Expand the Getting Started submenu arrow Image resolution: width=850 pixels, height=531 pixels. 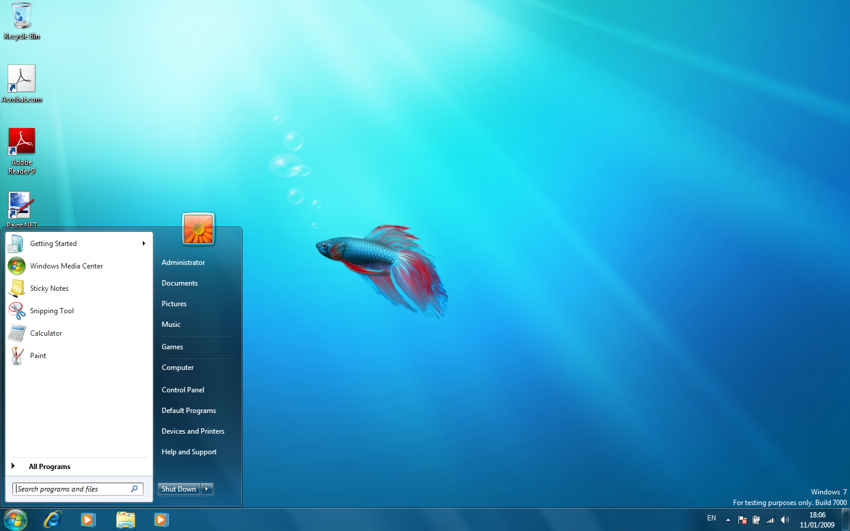143,244
